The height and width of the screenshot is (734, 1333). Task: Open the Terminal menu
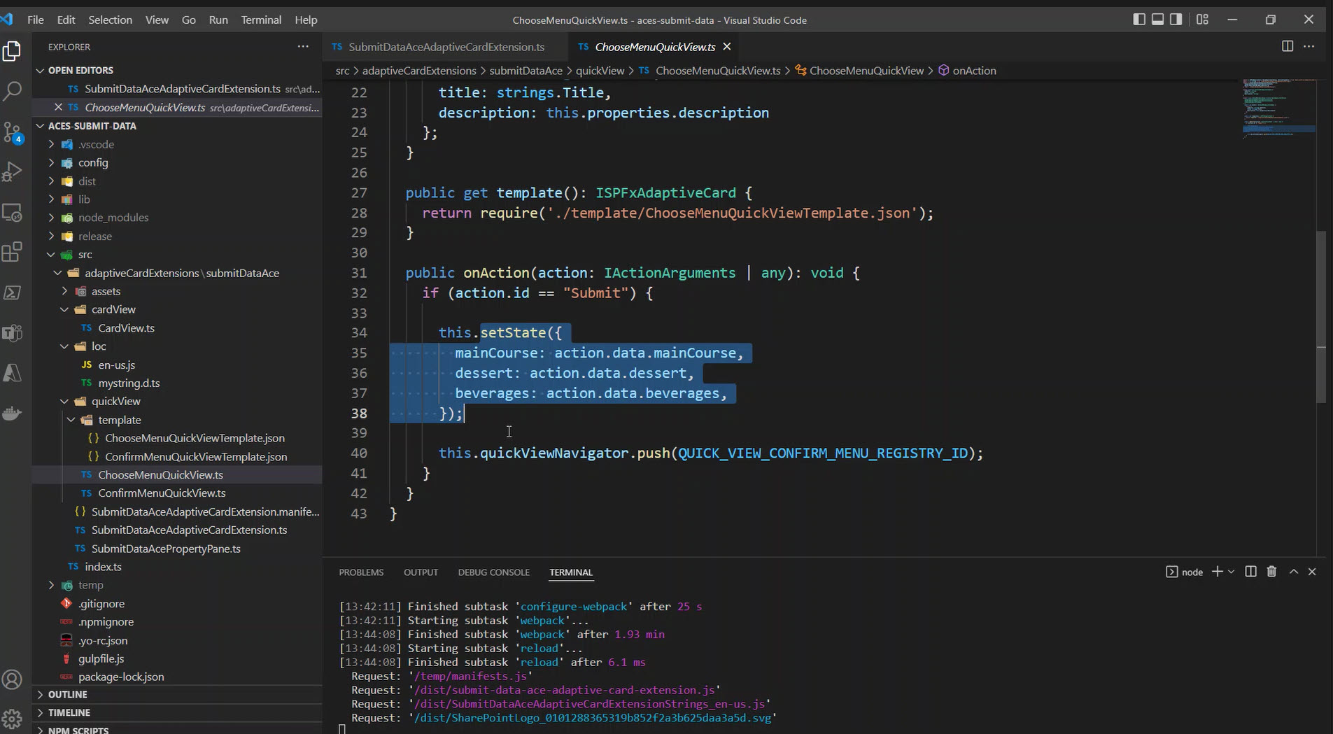tap(260, 20)
